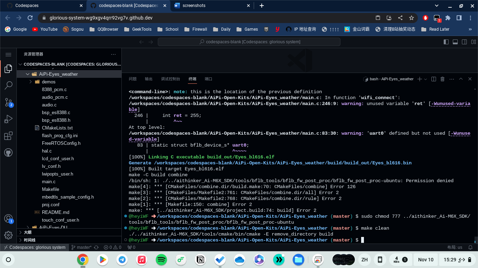Open README.md in the file tree
Viewport: 478px width, 268px height.
56,212
